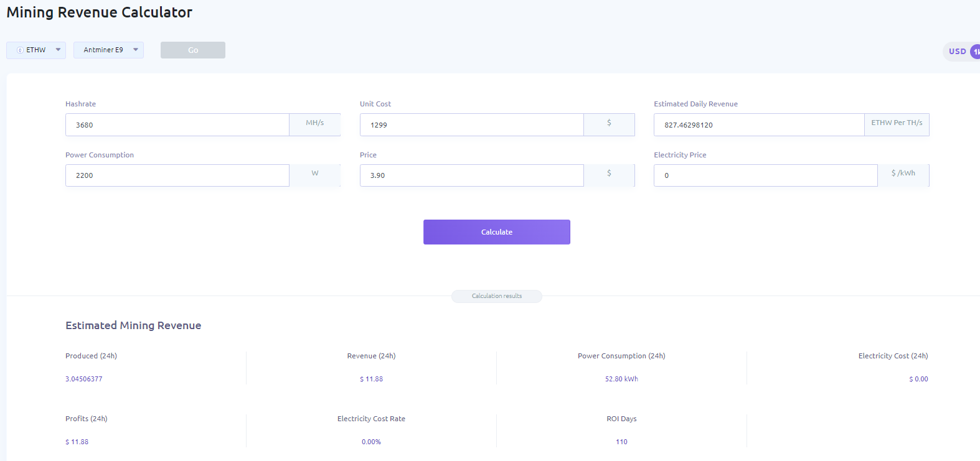Toggle the USD currency switch
The height and width of the screenshot is (461, 980).
click(958, 52)
